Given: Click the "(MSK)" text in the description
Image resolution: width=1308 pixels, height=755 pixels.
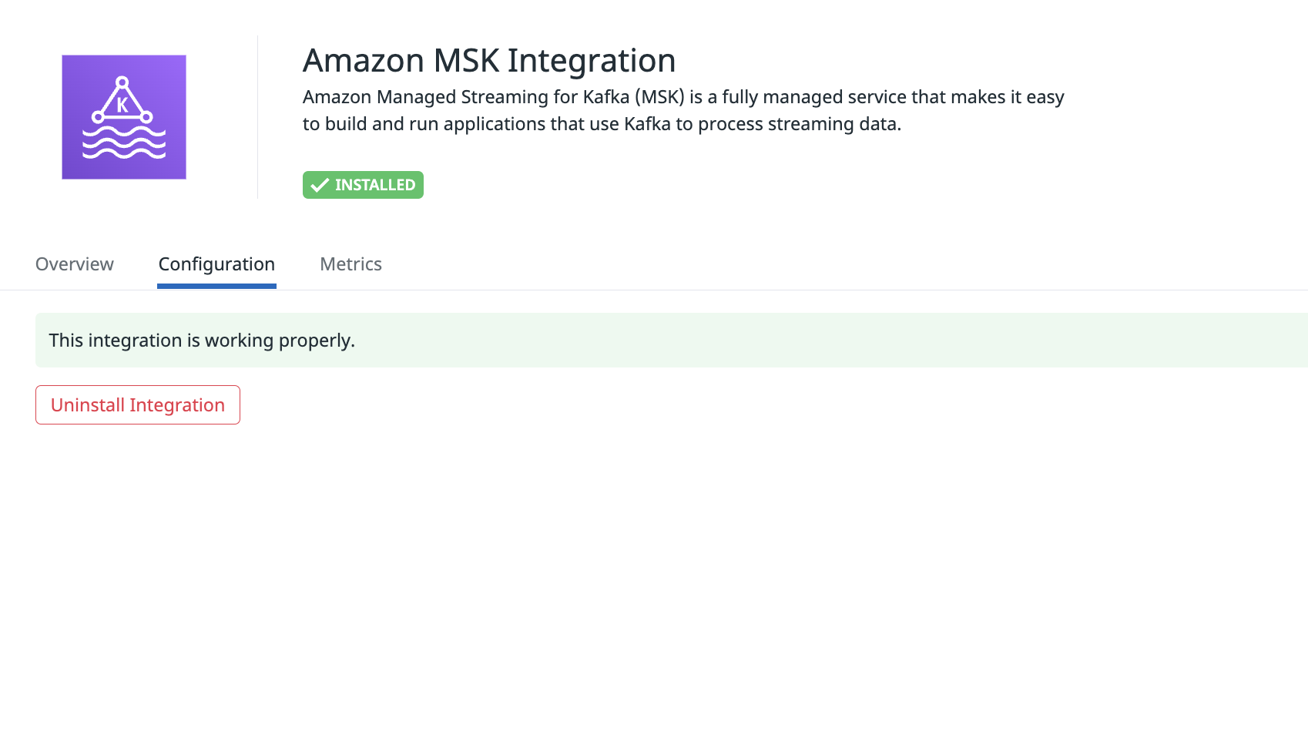Looking at the screenshot, I should click(659, 97).
